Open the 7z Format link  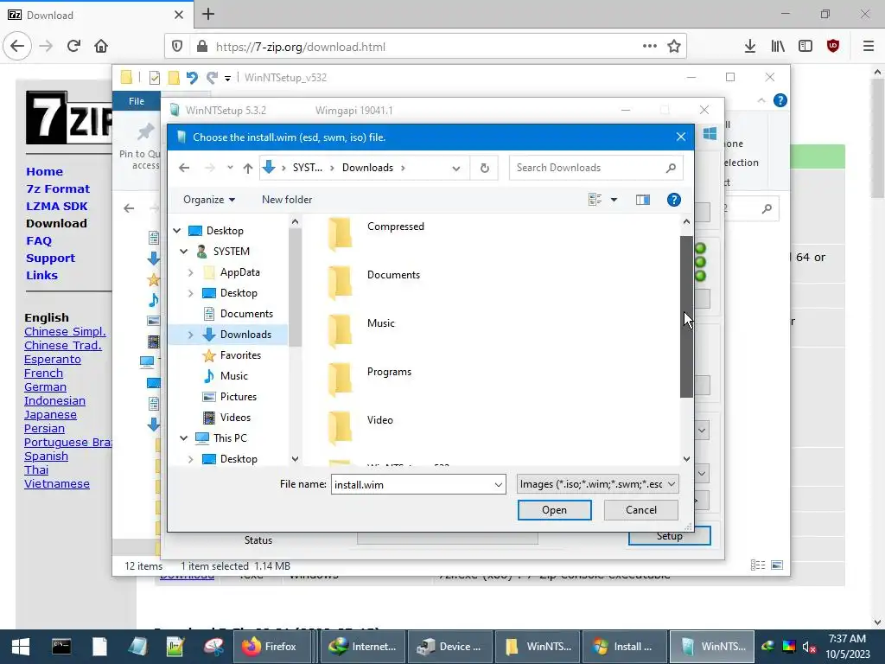click(58, 188)
